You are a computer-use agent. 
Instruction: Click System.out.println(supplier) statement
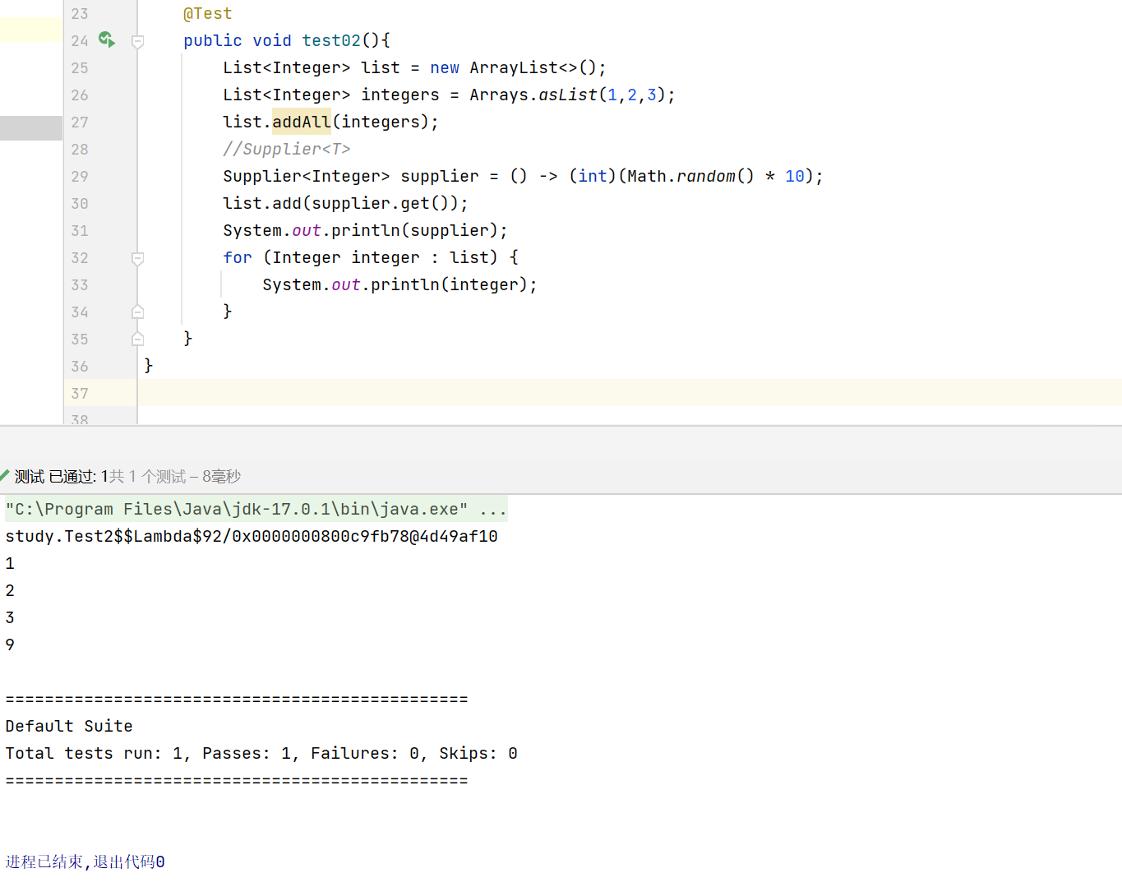tap(365, 230)
